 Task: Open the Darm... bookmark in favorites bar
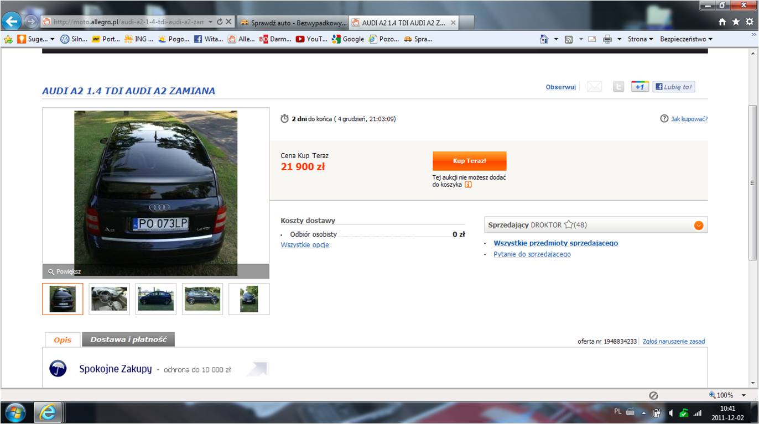coord(275,39)
